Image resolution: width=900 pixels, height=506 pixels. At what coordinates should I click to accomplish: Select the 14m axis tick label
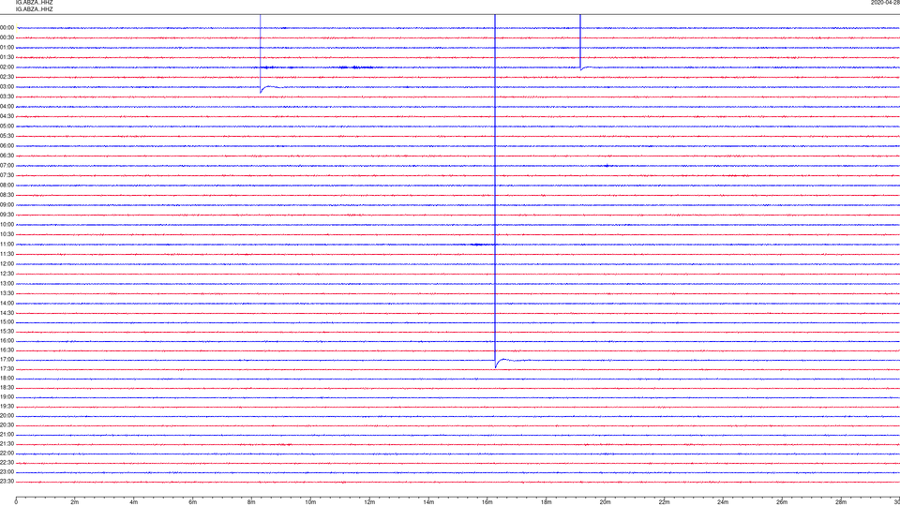click(x=428, y=502)
